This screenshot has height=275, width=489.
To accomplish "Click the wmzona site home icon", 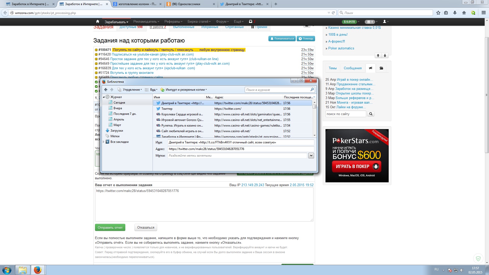I will click(x=98, y=22).
